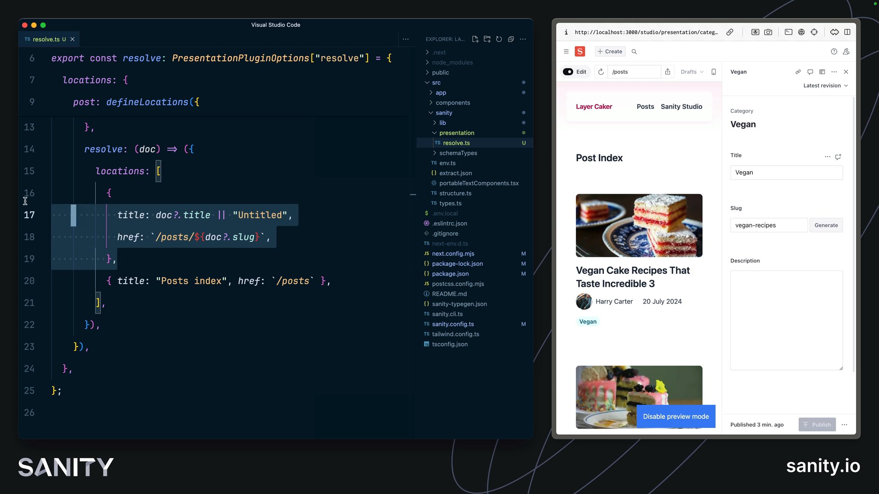Click the Create button in Studio
The width and height of the screenshot is (879, 494).
click(610, 51)
